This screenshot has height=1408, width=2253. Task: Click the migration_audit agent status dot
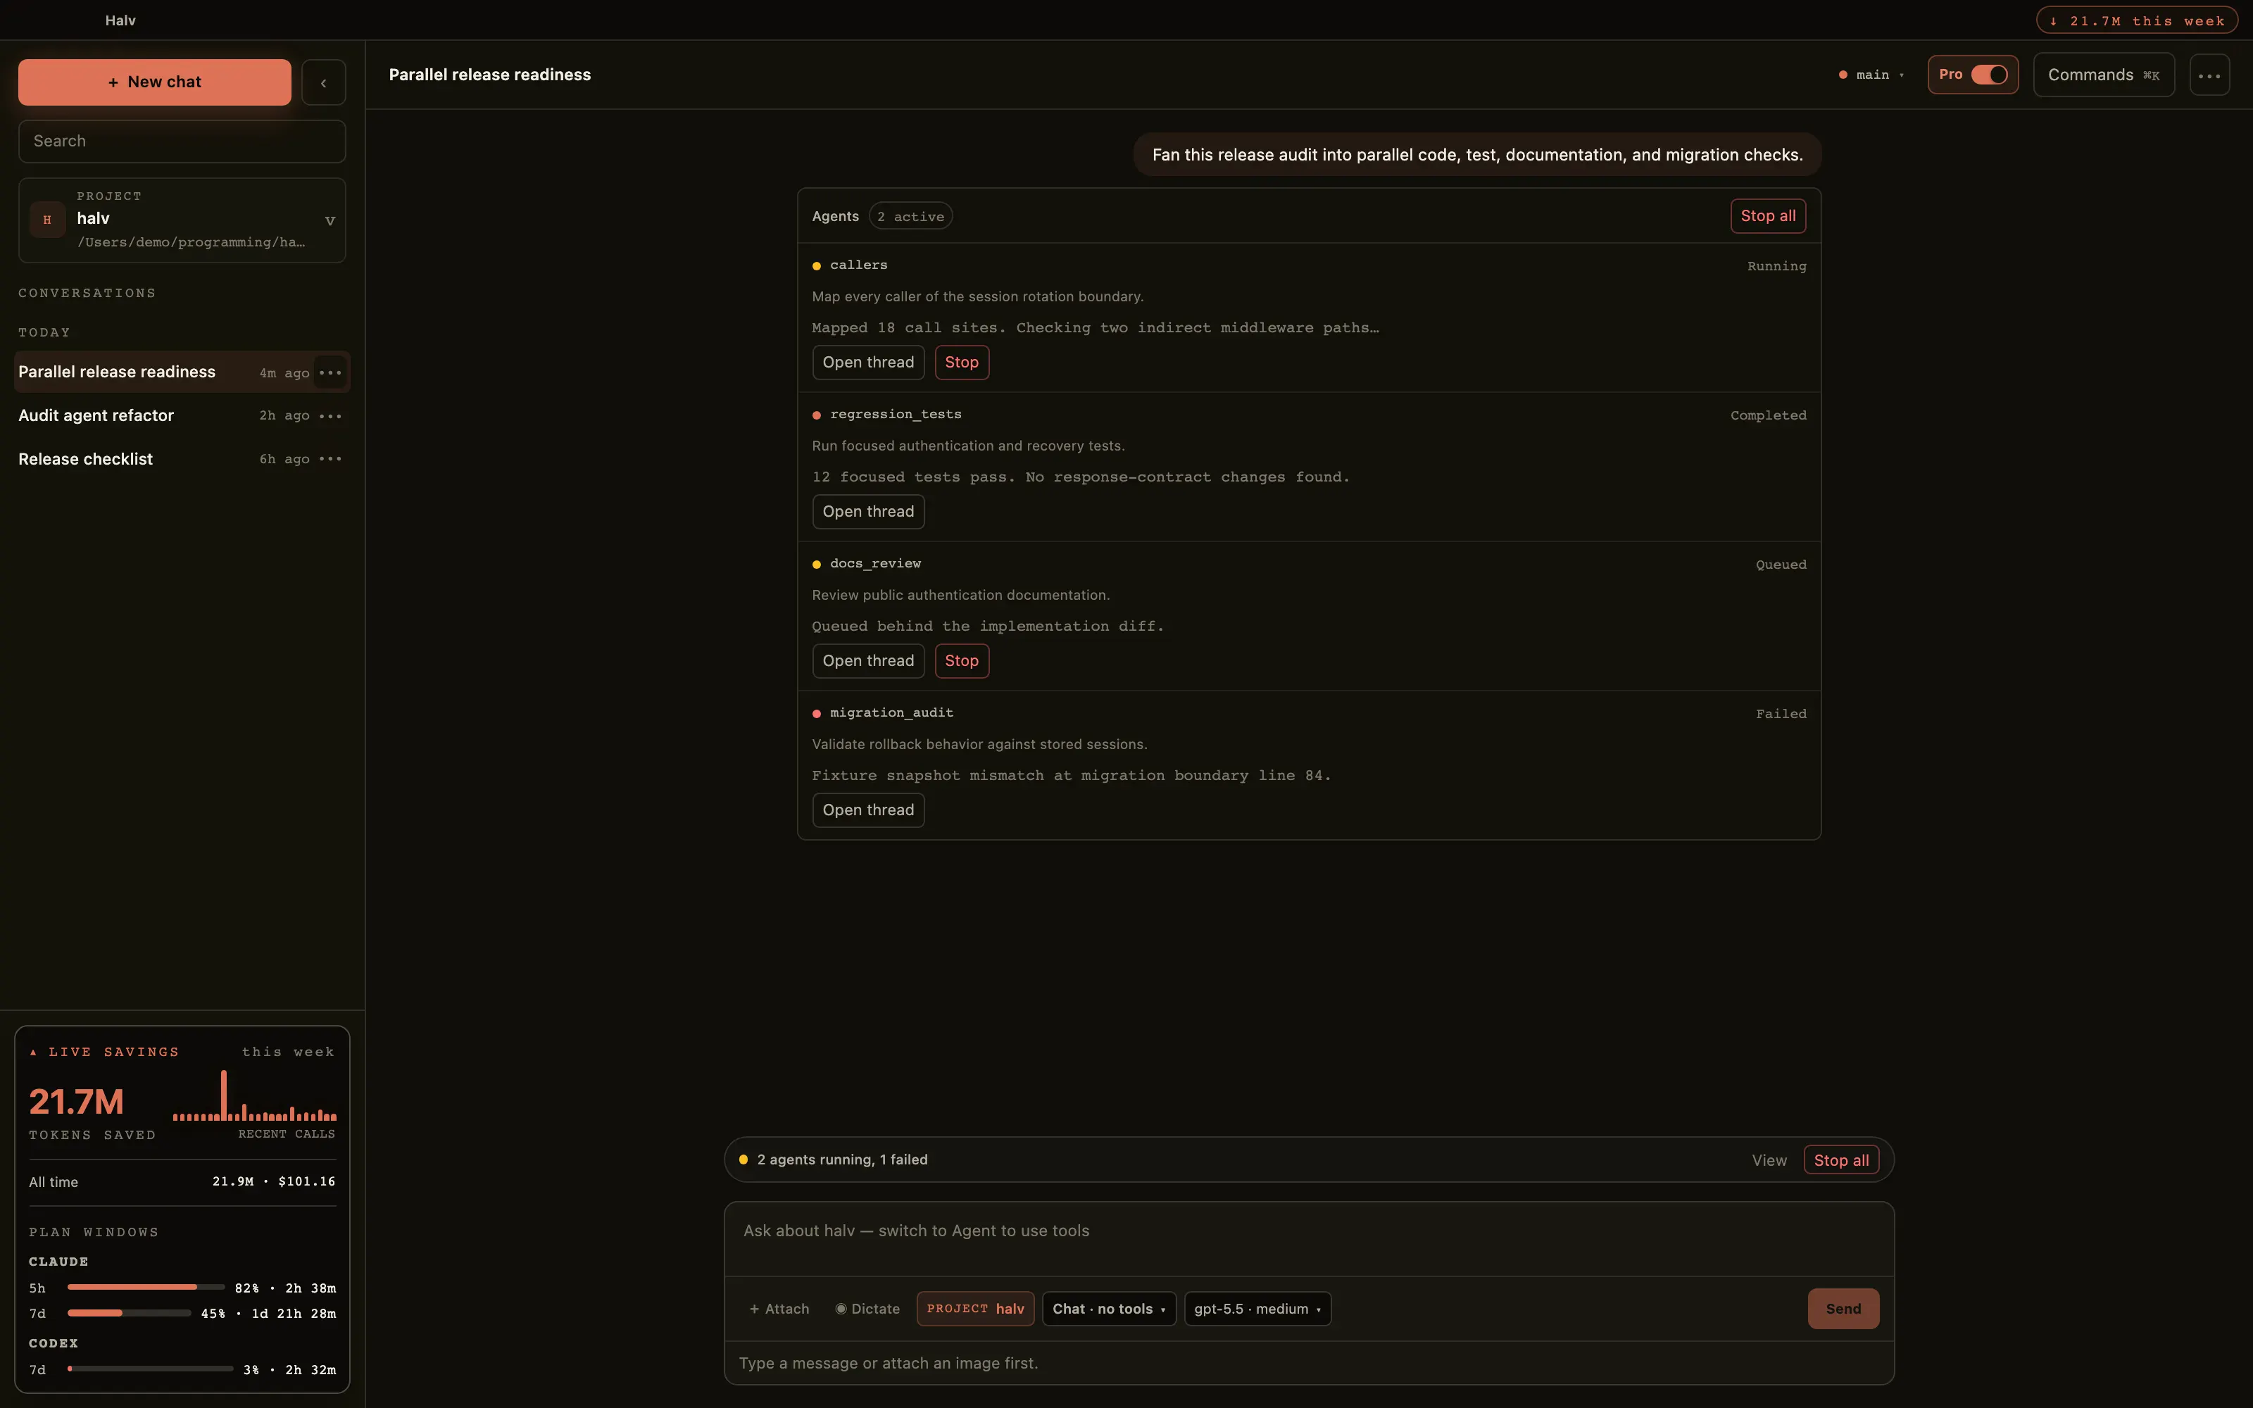817,713
